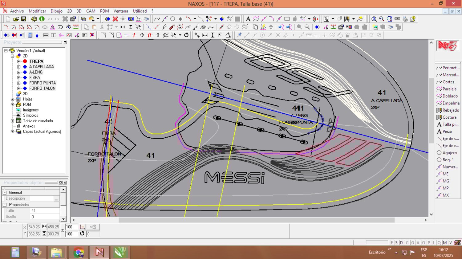This screenshot has height=259, width=462.
Task: Click the green information icon
Action: [42, 19]
